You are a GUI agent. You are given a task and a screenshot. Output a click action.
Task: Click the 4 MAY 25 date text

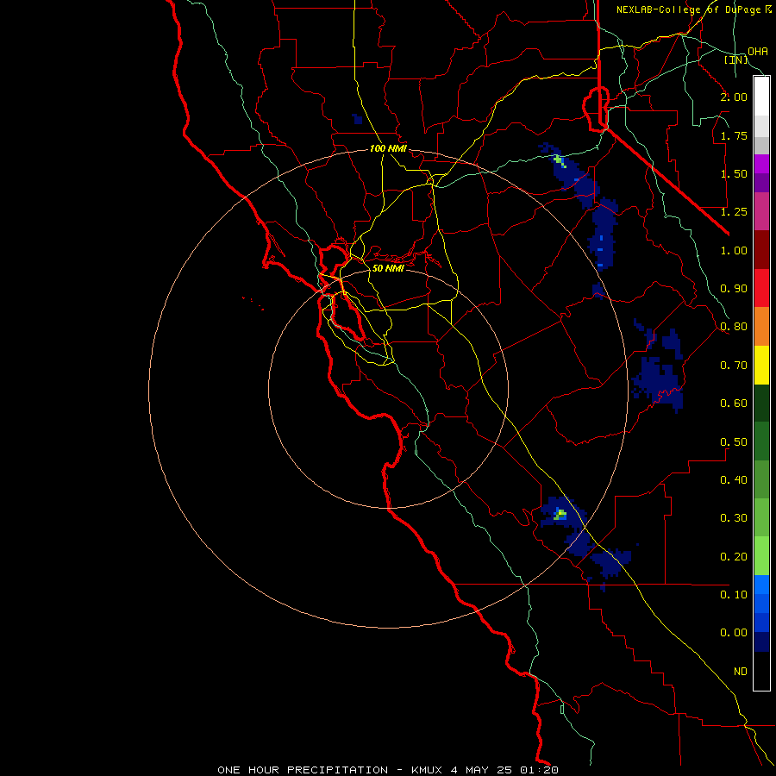tap(483, 770)
